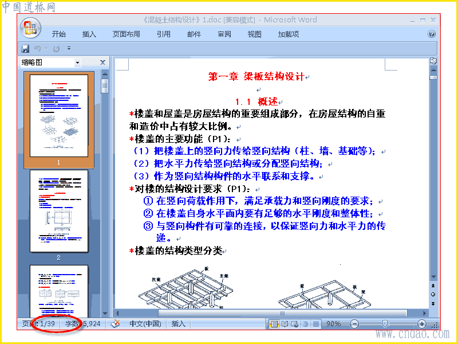Zoom in with the plus button

(422, 324)
